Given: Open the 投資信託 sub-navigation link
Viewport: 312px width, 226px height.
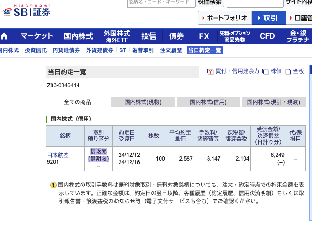Looking at the screenshot, I should 36,50.
